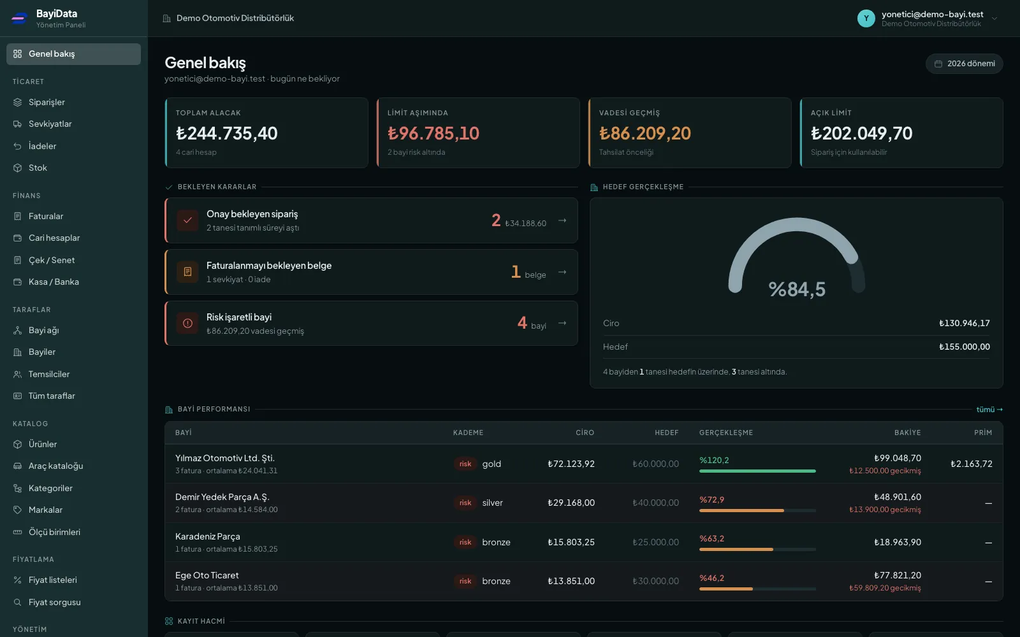Open Faturalanmayı bekleyen belge card
This screenshot has width=1020, height=637.
(x=371, y=272)
